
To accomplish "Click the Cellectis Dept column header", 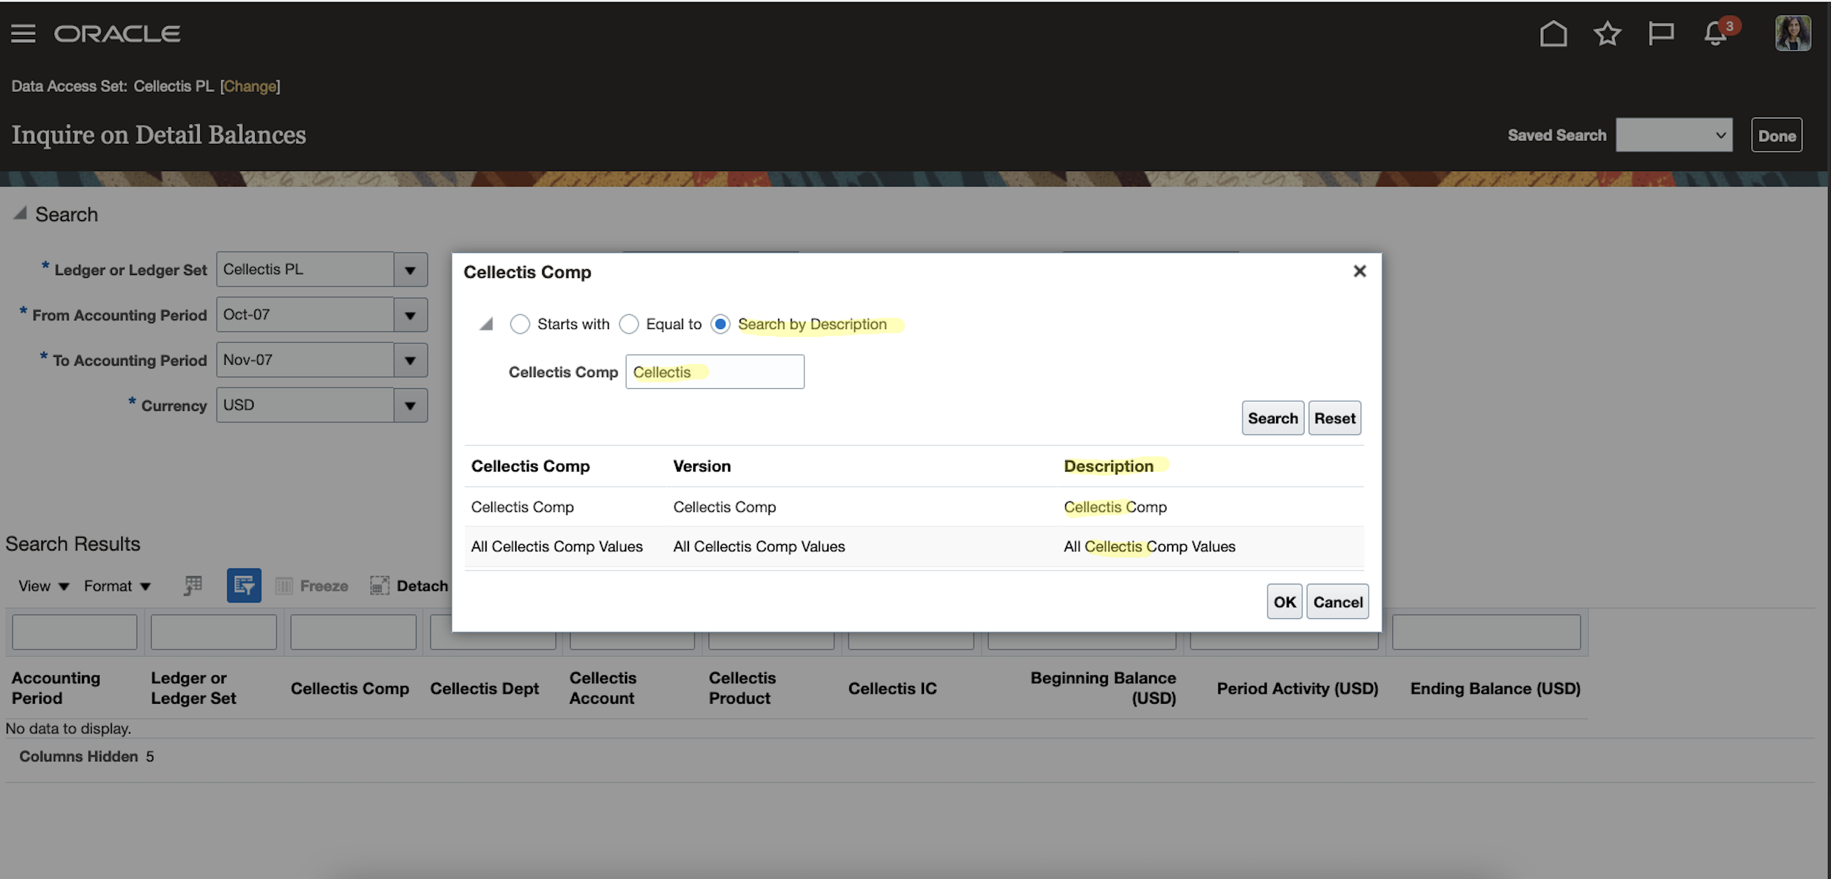I will point(484,689).
